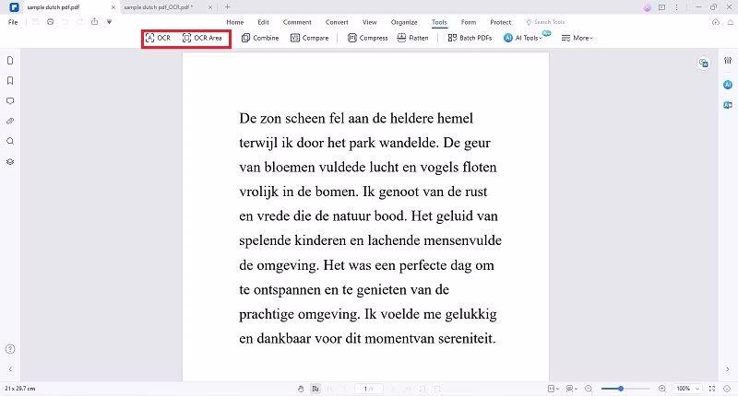Image resolution: width=738 pixels, height=396 pixels.
Task: Launch the Compress tool
Action: point(367,38)
